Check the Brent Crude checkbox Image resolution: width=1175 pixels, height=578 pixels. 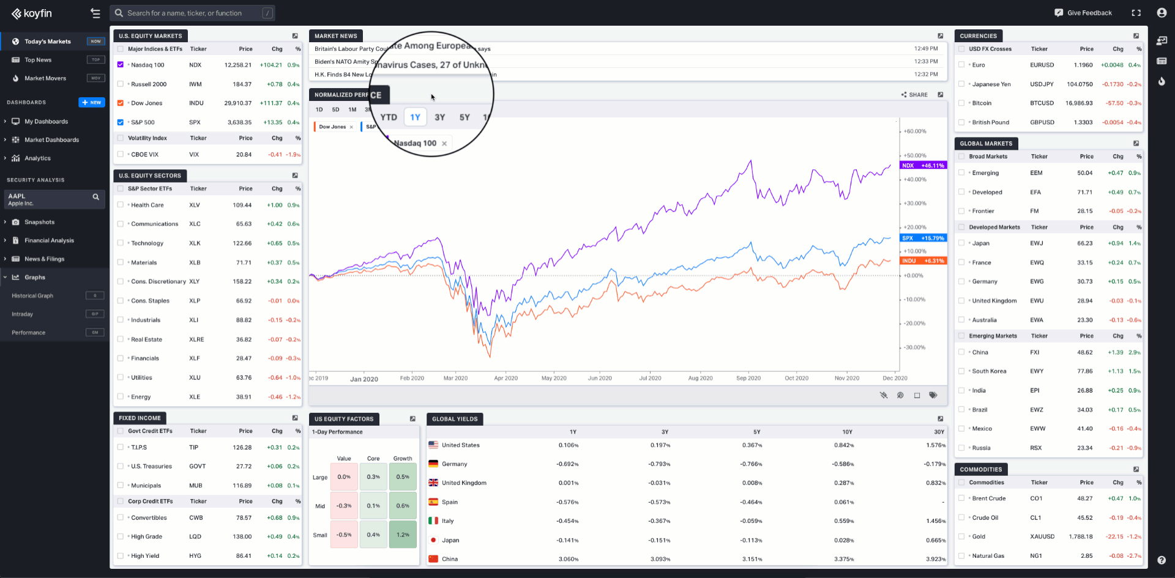pos(961,498)
